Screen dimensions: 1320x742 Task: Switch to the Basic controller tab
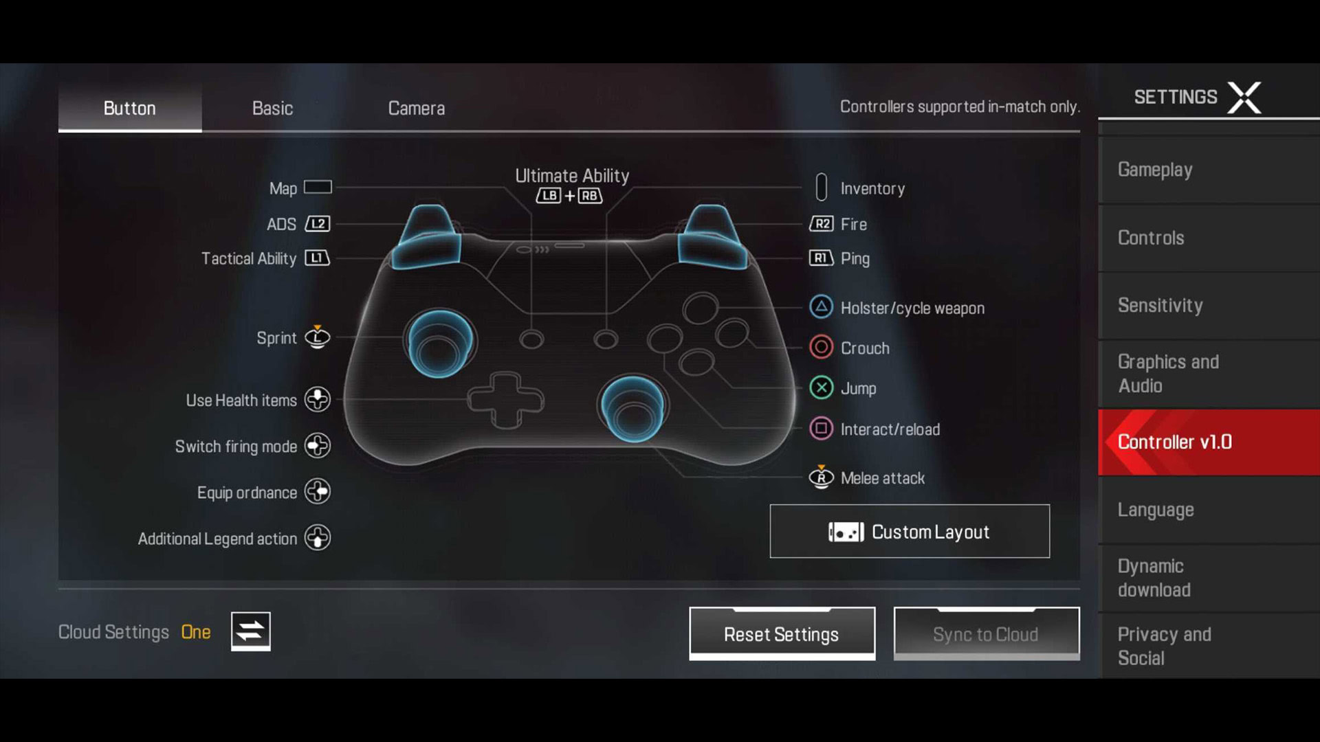point(273,109)
